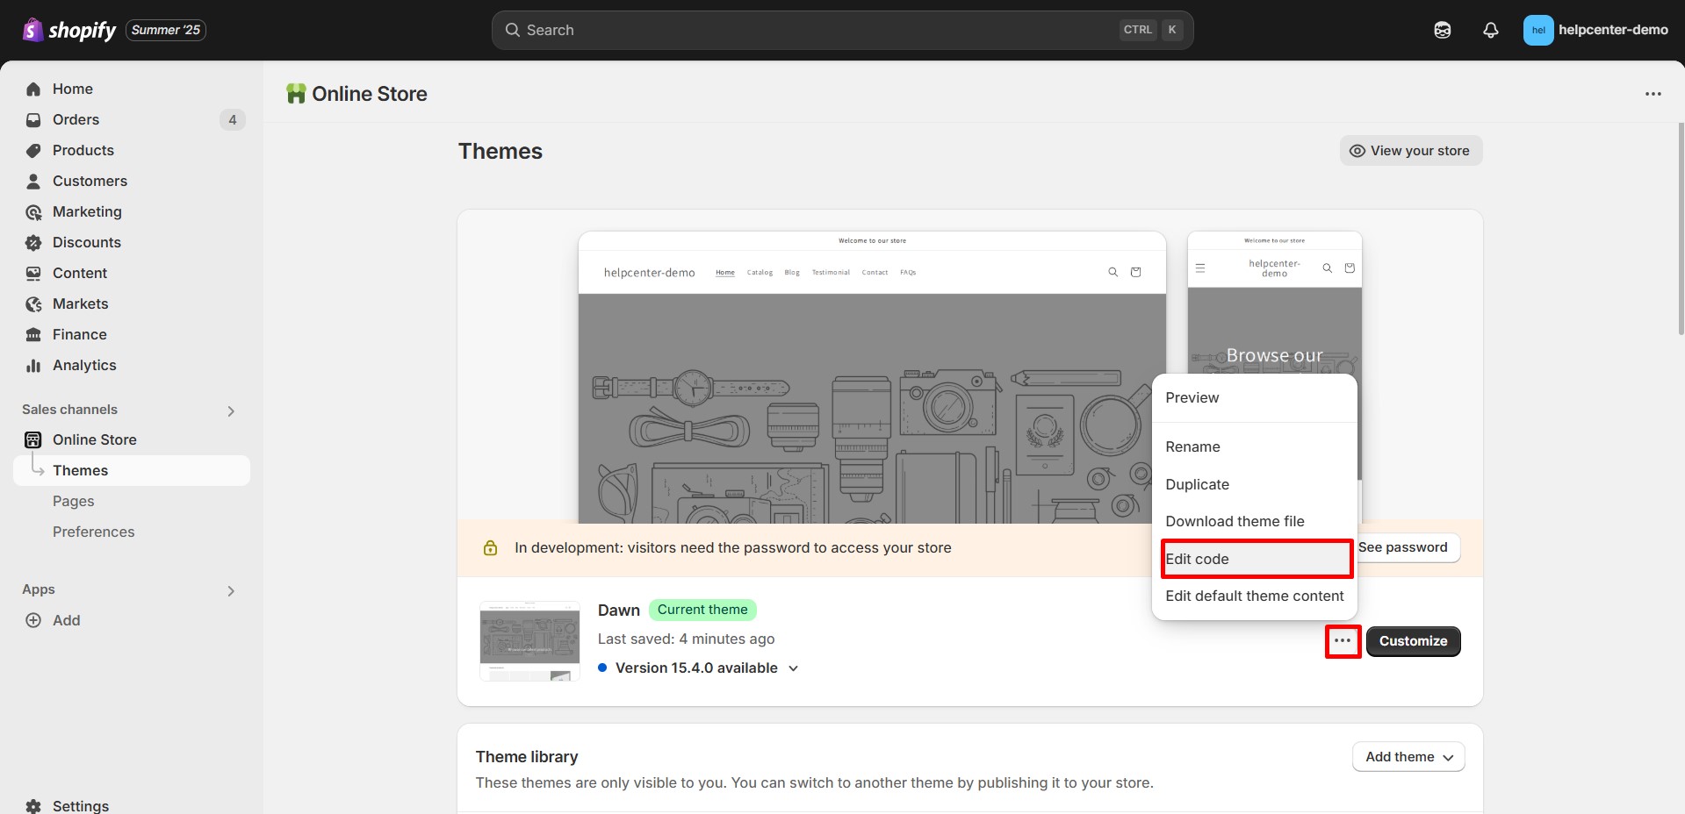Click the Shopify logo
1685x814 pixels.
[x=32, y=29]
